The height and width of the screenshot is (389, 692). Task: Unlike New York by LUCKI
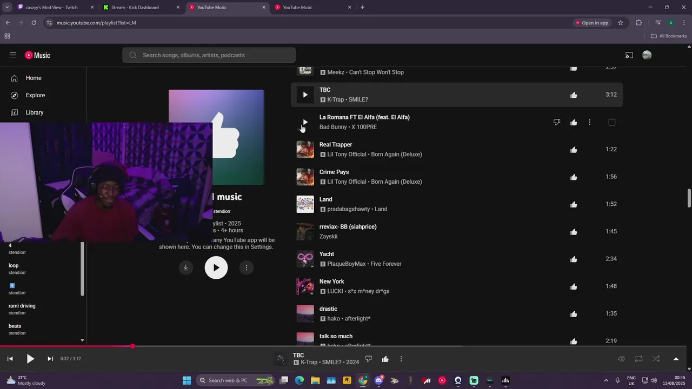(x=574, y=286)
